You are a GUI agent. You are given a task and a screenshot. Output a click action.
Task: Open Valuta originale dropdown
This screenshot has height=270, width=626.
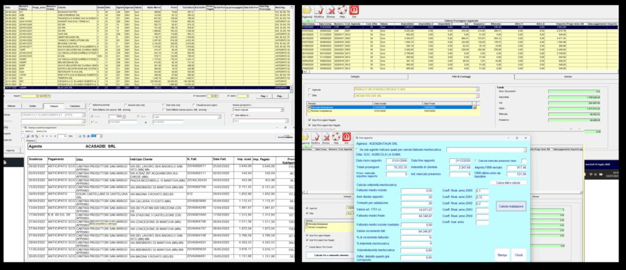[x=282, y=110]
